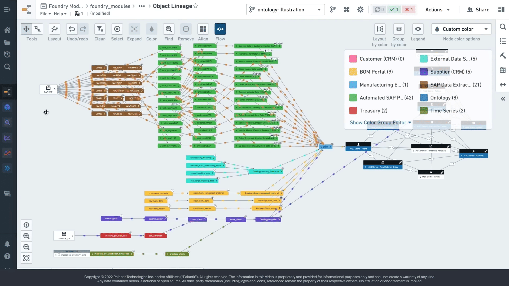
Task: Click the Find magnifier toolbar icon
Action: (x=169, y=29)
